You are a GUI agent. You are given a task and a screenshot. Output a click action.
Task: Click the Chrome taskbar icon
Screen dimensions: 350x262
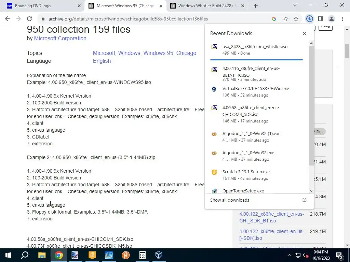[58, 255]
